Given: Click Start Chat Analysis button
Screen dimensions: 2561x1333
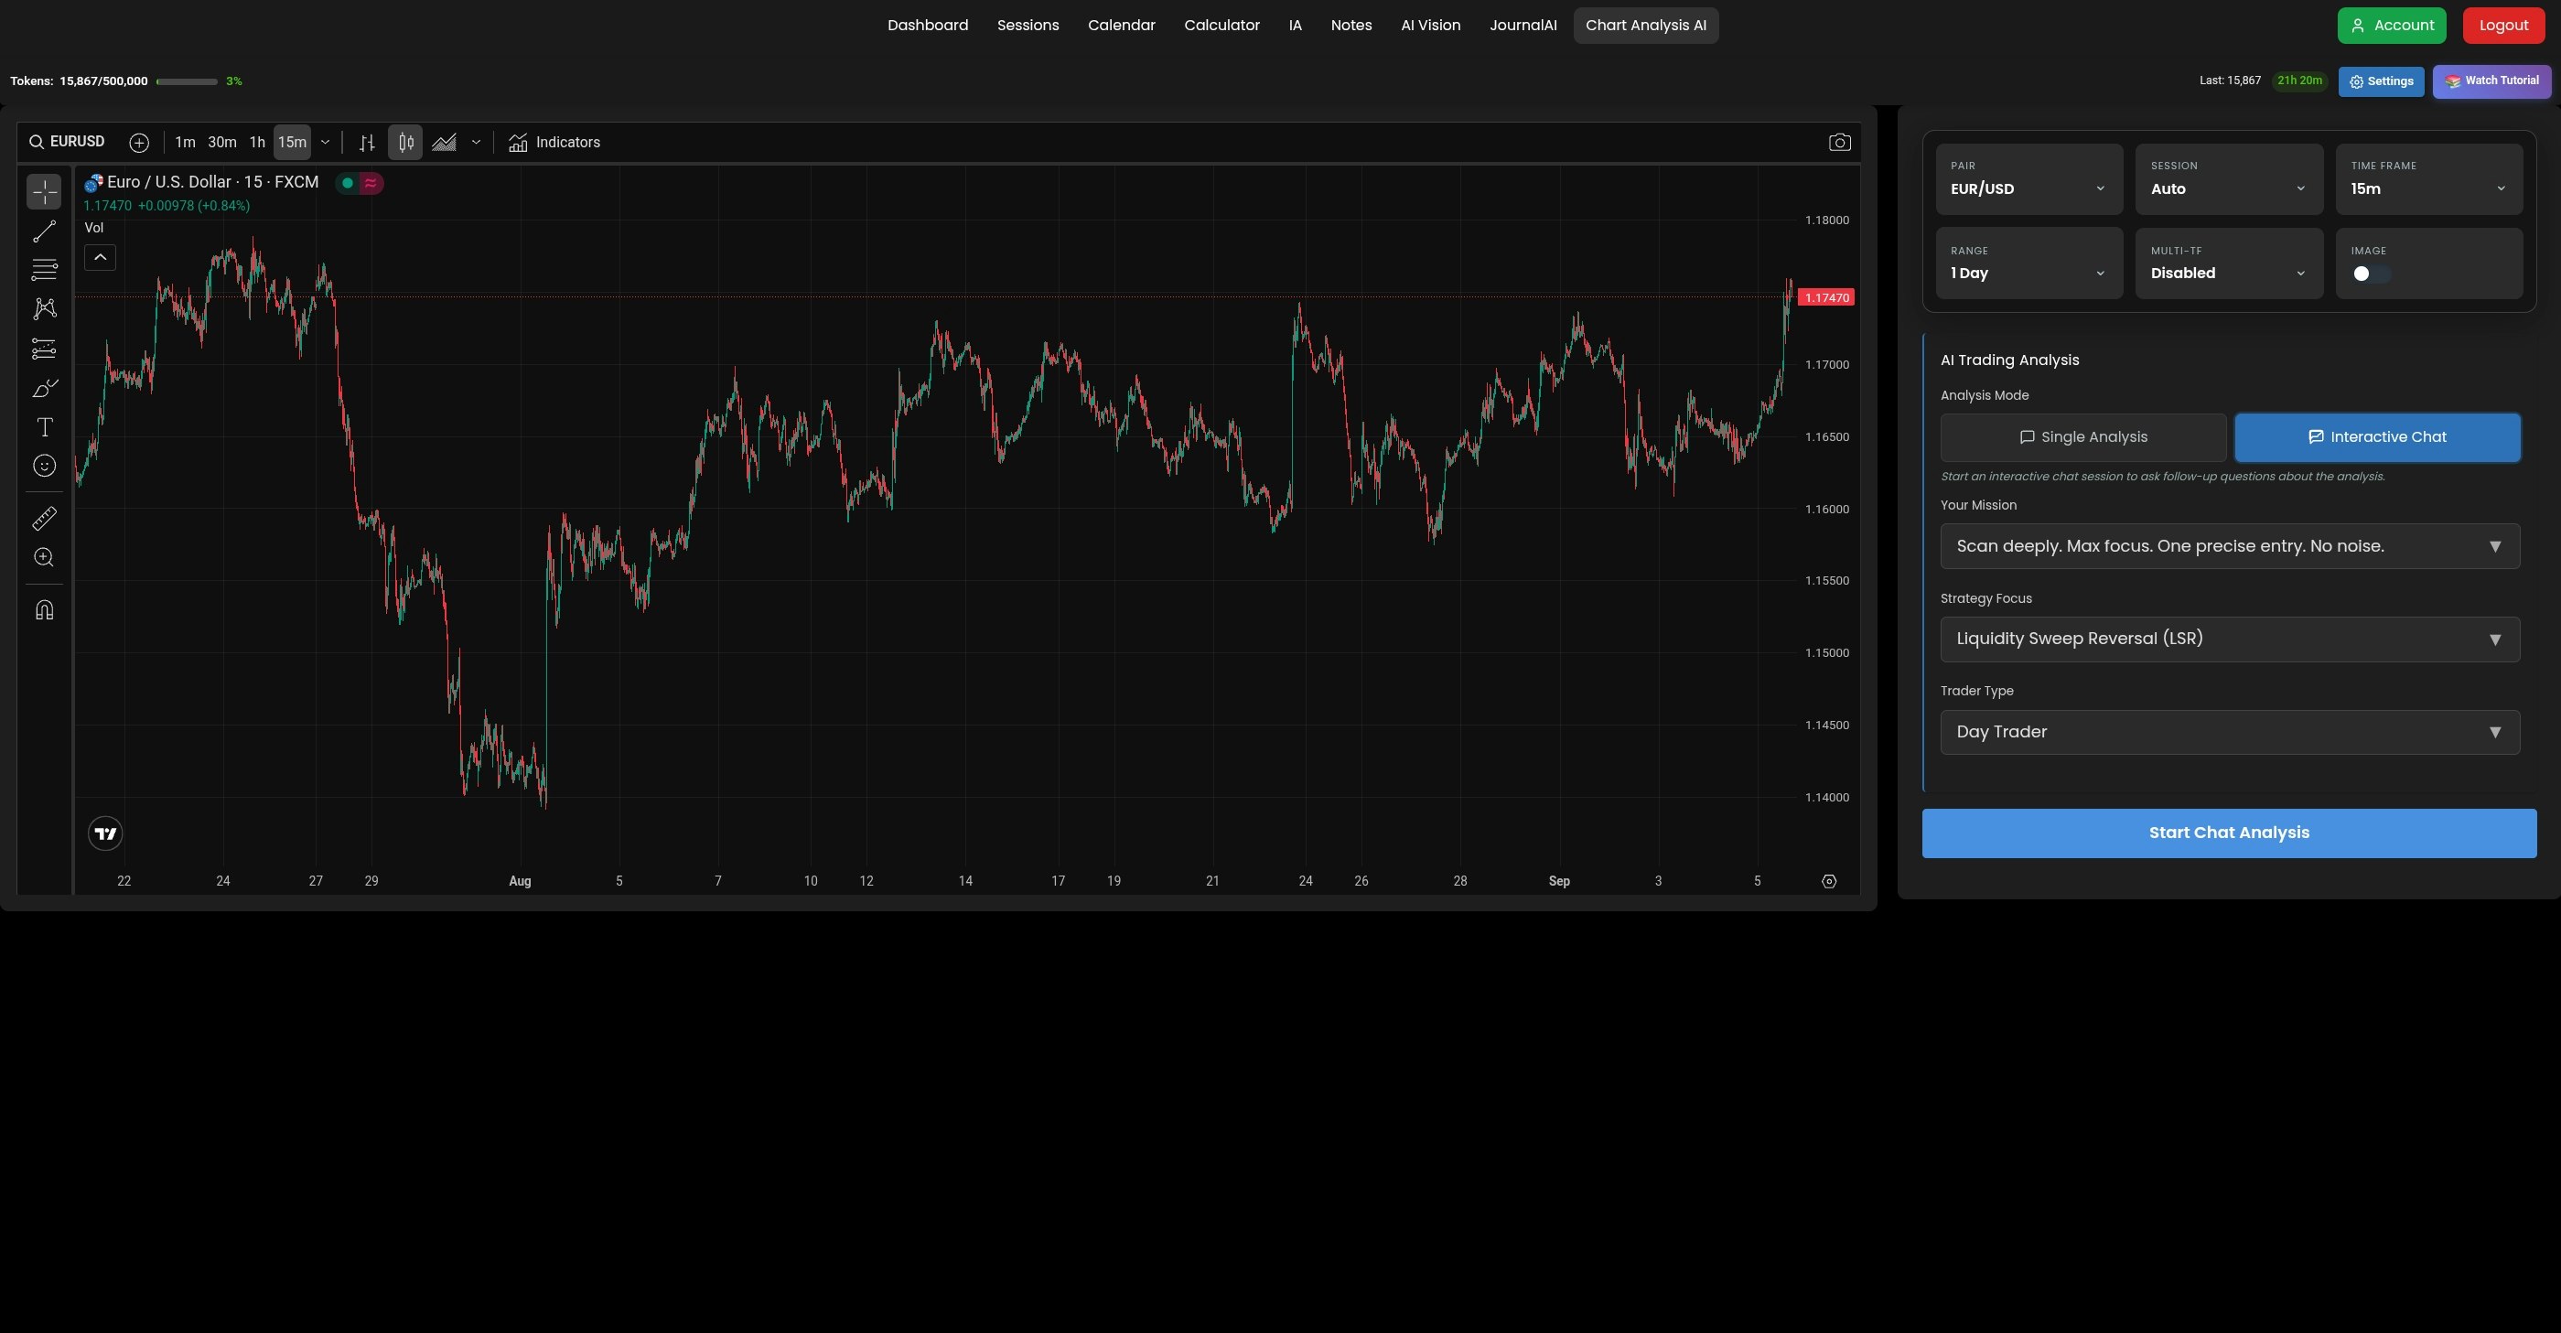Looking at the screenshot, I should (2228, 834).
